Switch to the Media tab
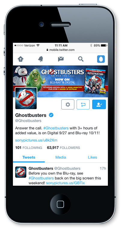The width and height of the screenshot is (122, 230). 61,157
